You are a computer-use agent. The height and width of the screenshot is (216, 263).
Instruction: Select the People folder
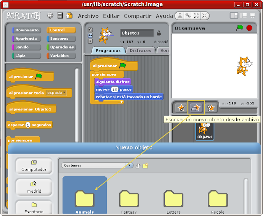(218, 202)
